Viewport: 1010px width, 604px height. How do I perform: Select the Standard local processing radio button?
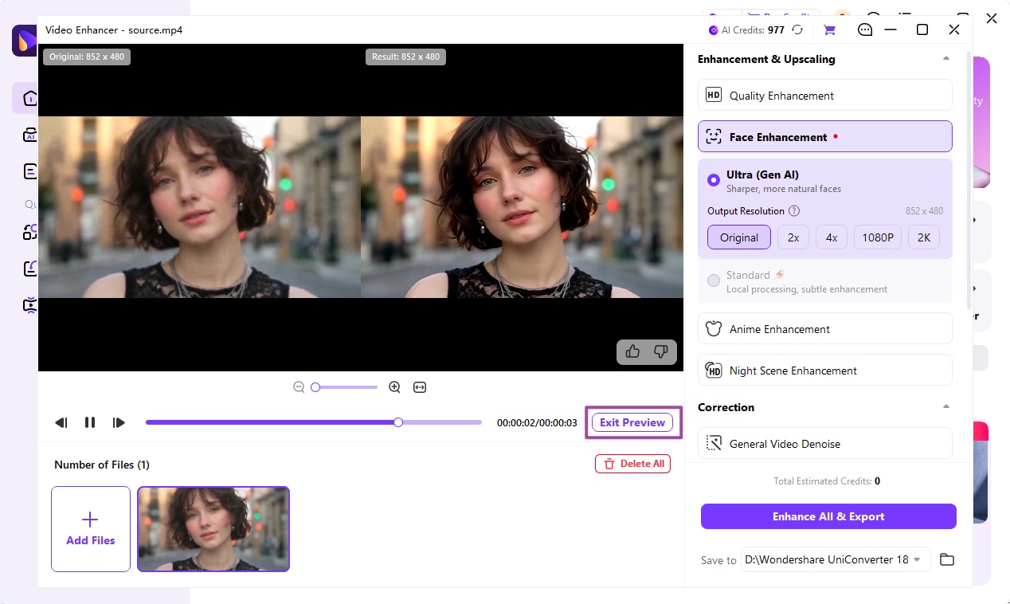[714, 280]
